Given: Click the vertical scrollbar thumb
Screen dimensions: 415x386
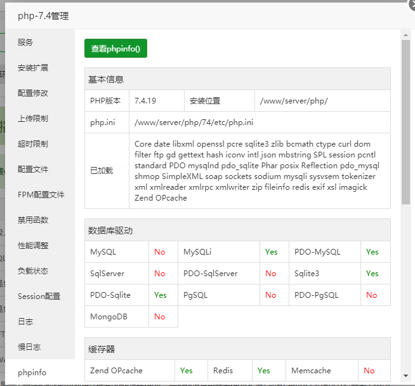Looking at the screenshot, I should (x=405, y=121).
